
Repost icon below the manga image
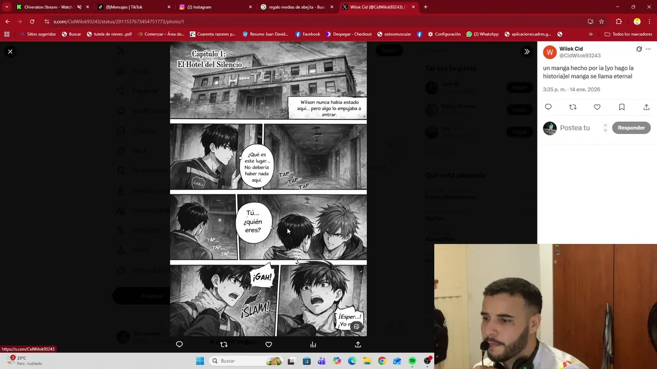point(224,344)
